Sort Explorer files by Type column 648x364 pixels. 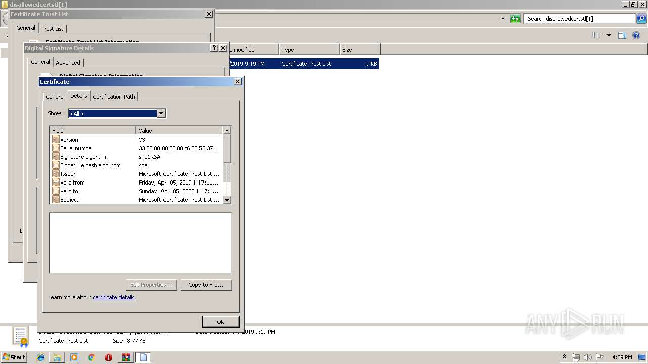point(309,50)
